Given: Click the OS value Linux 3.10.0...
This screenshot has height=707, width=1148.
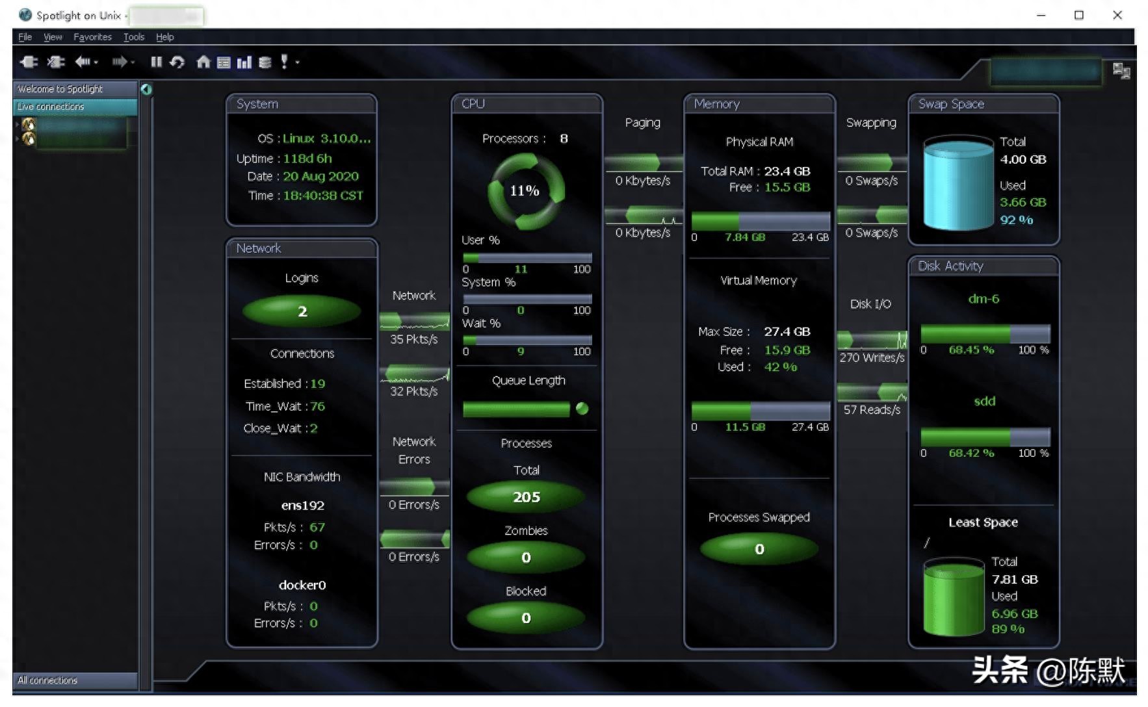Looking at the screenshot, I should pyautogui.click(x=326, y=138).
